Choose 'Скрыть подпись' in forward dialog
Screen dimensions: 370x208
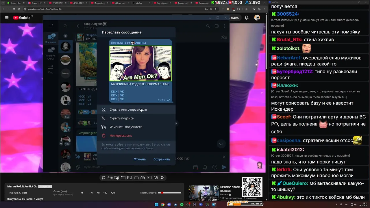pyautogui.click(x=136, y=118)
